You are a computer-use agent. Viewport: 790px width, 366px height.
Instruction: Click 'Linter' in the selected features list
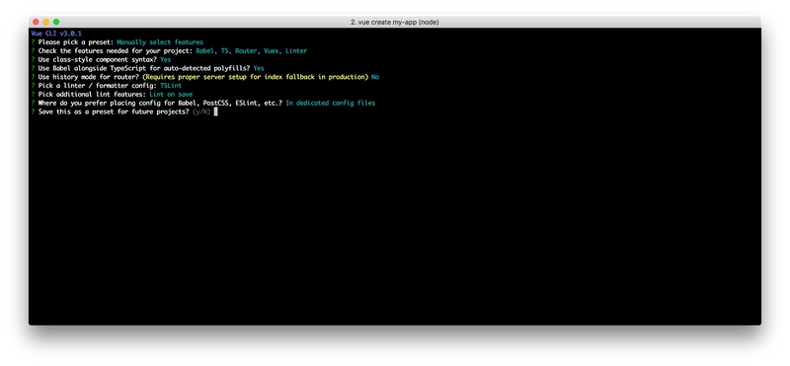(296, 51)
